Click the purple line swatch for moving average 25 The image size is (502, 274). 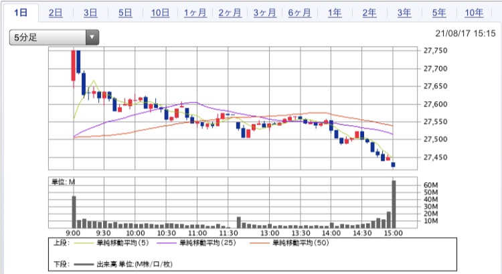167,243
